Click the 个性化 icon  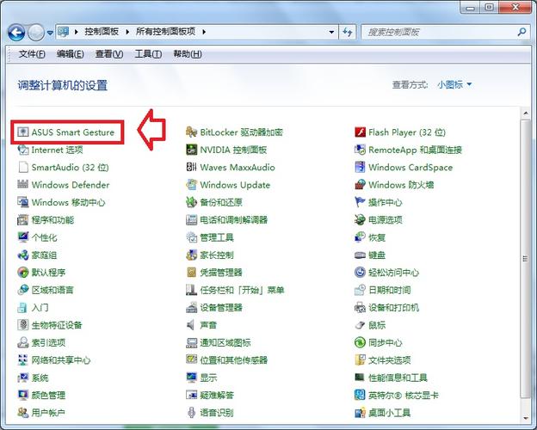23,236
